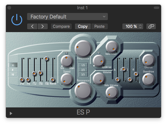
Task: Click the Sustain (S) slider handle
Action: point(130,80)
